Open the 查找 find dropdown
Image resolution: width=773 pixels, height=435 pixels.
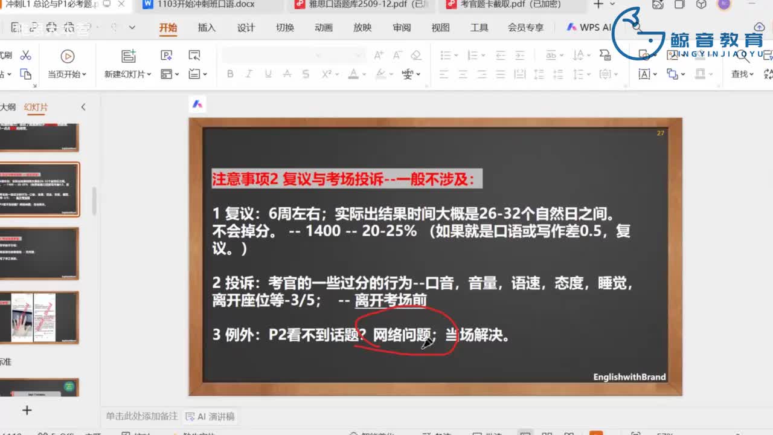(751, 74)
